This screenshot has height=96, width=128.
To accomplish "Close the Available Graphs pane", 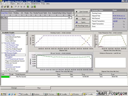I will click(x=27, y=33).
